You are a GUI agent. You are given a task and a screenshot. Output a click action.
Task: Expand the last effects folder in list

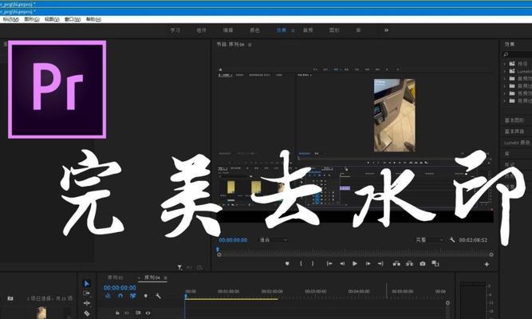pyautogui.click(x=504, y=101)
